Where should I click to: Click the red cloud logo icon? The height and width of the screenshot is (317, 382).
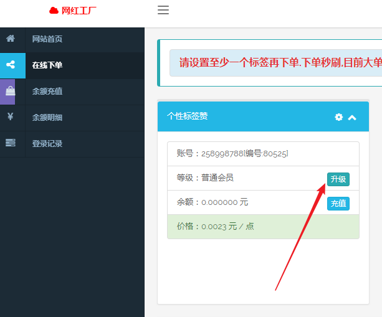pyautogui.click(x=54, y=11)
